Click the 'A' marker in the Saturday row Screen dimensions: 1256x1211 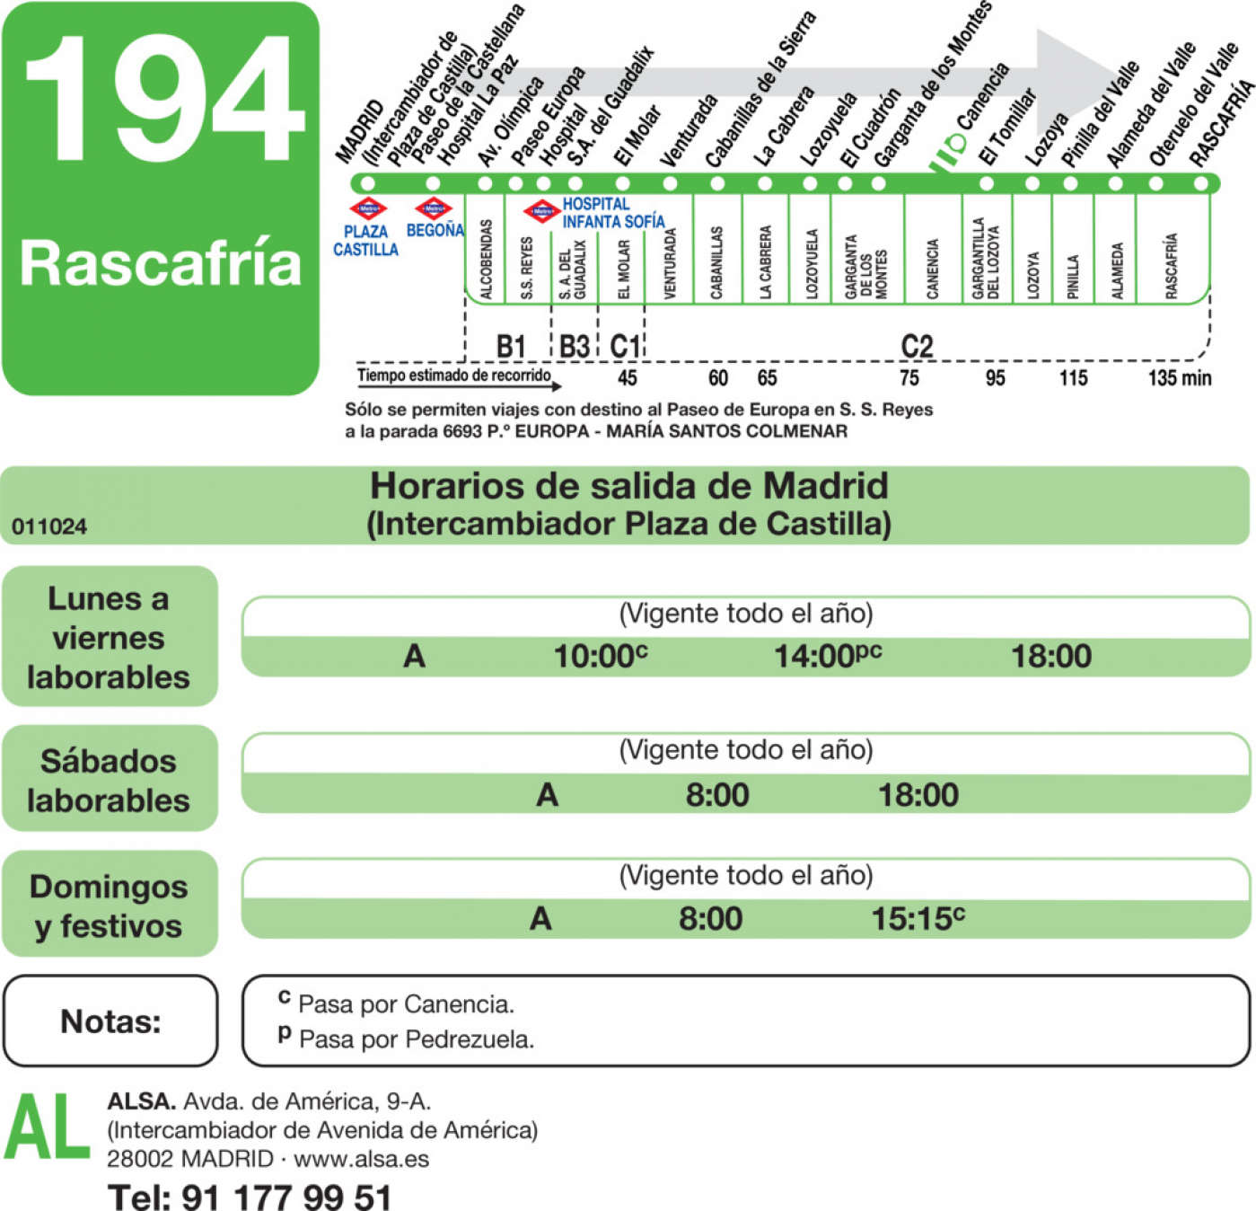548,795
